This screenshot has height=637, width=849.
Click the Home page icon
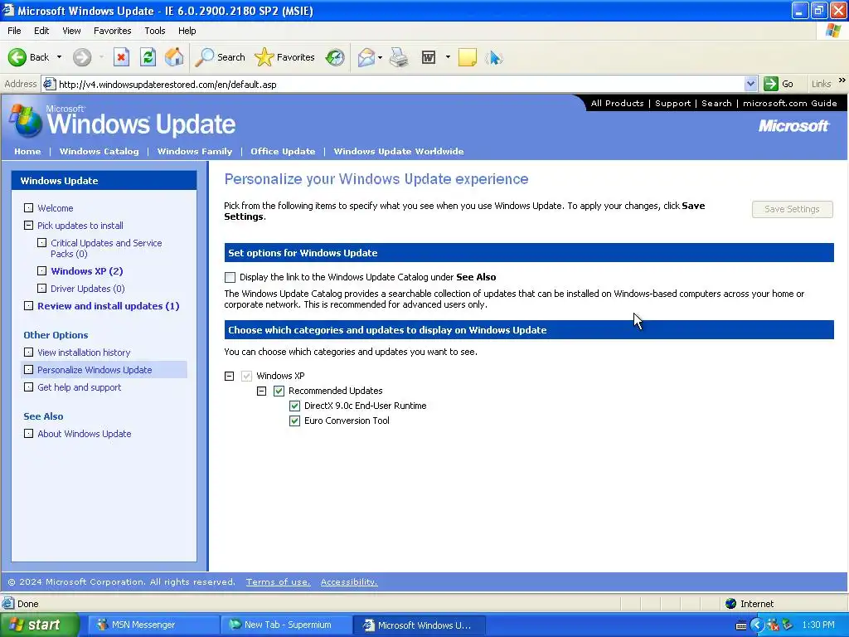click(x=174, y=57)
